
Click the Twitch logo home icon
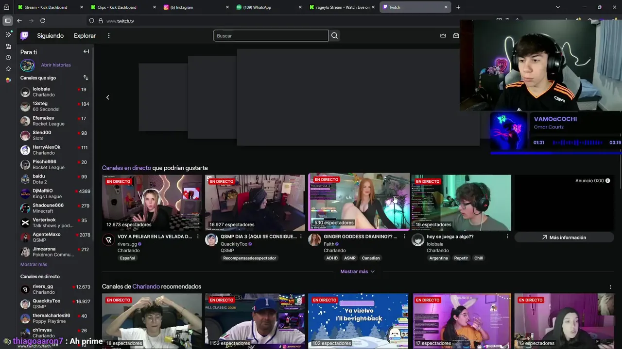coord(24,35)
